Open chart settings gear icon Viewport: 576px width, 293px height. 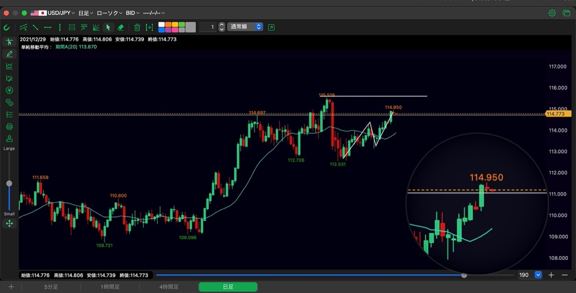(552, 13)
